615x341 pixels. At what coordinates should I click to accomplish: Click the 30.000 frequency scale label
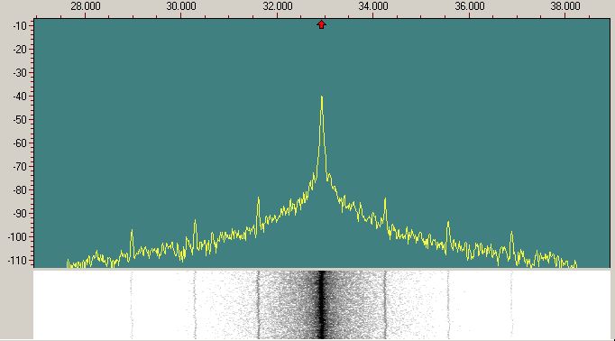coord(181,6)
